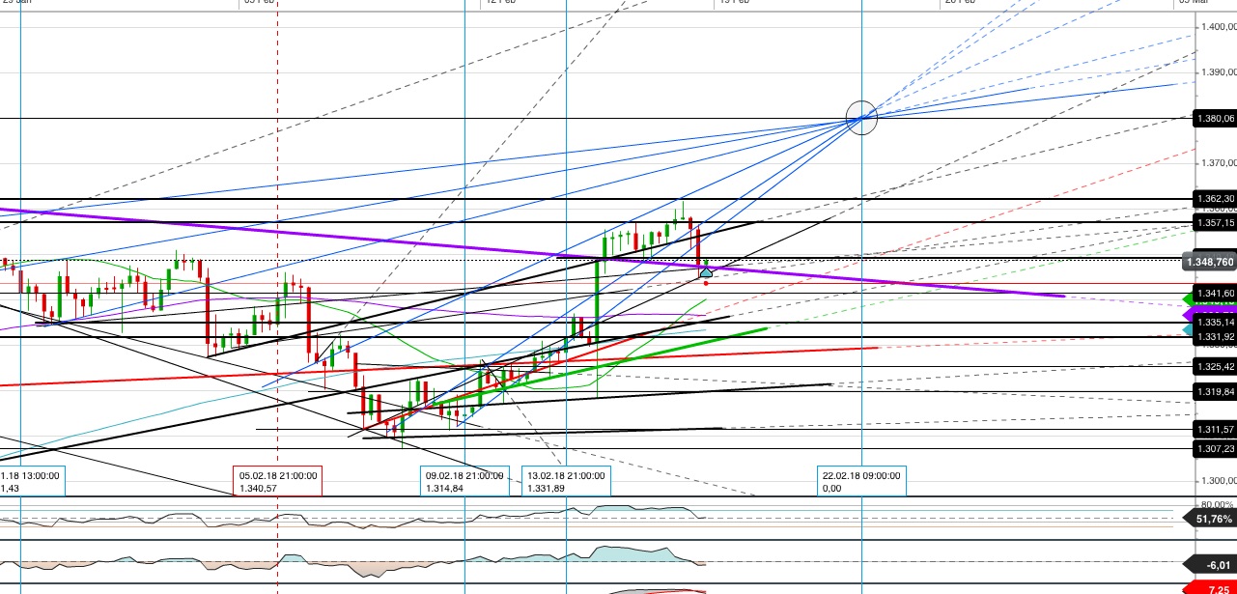Click the 1.400,00 axis price tick
Viewport: 1237px width, 594px height.
click(x=1217, y=28)
